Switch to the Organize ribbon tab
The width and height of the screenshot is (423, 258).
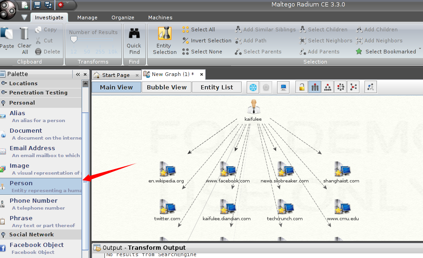tap(123, 18)
